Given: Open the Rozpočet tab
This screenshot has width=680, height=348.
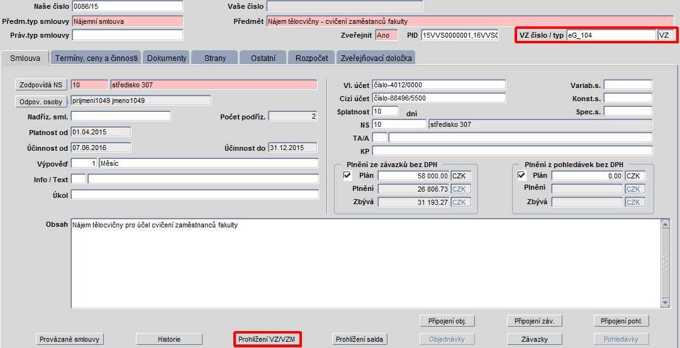Looking at the screenshot, I should [311, 58].
